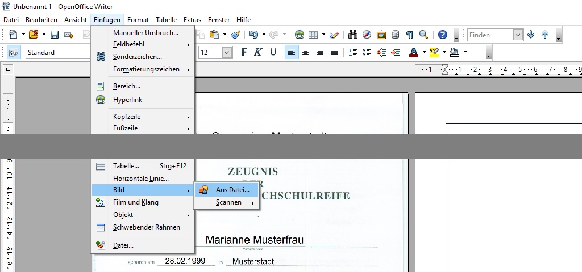Click the Gallery picture icon
This screenshot has height=272, width=582.
click(381, 35)
